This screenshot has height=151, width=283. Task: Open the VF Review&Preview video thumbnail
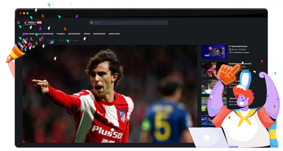214,52
